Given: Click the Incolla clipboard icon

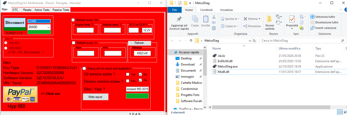Looking at the screenshot, I should (x=205, y=19).
